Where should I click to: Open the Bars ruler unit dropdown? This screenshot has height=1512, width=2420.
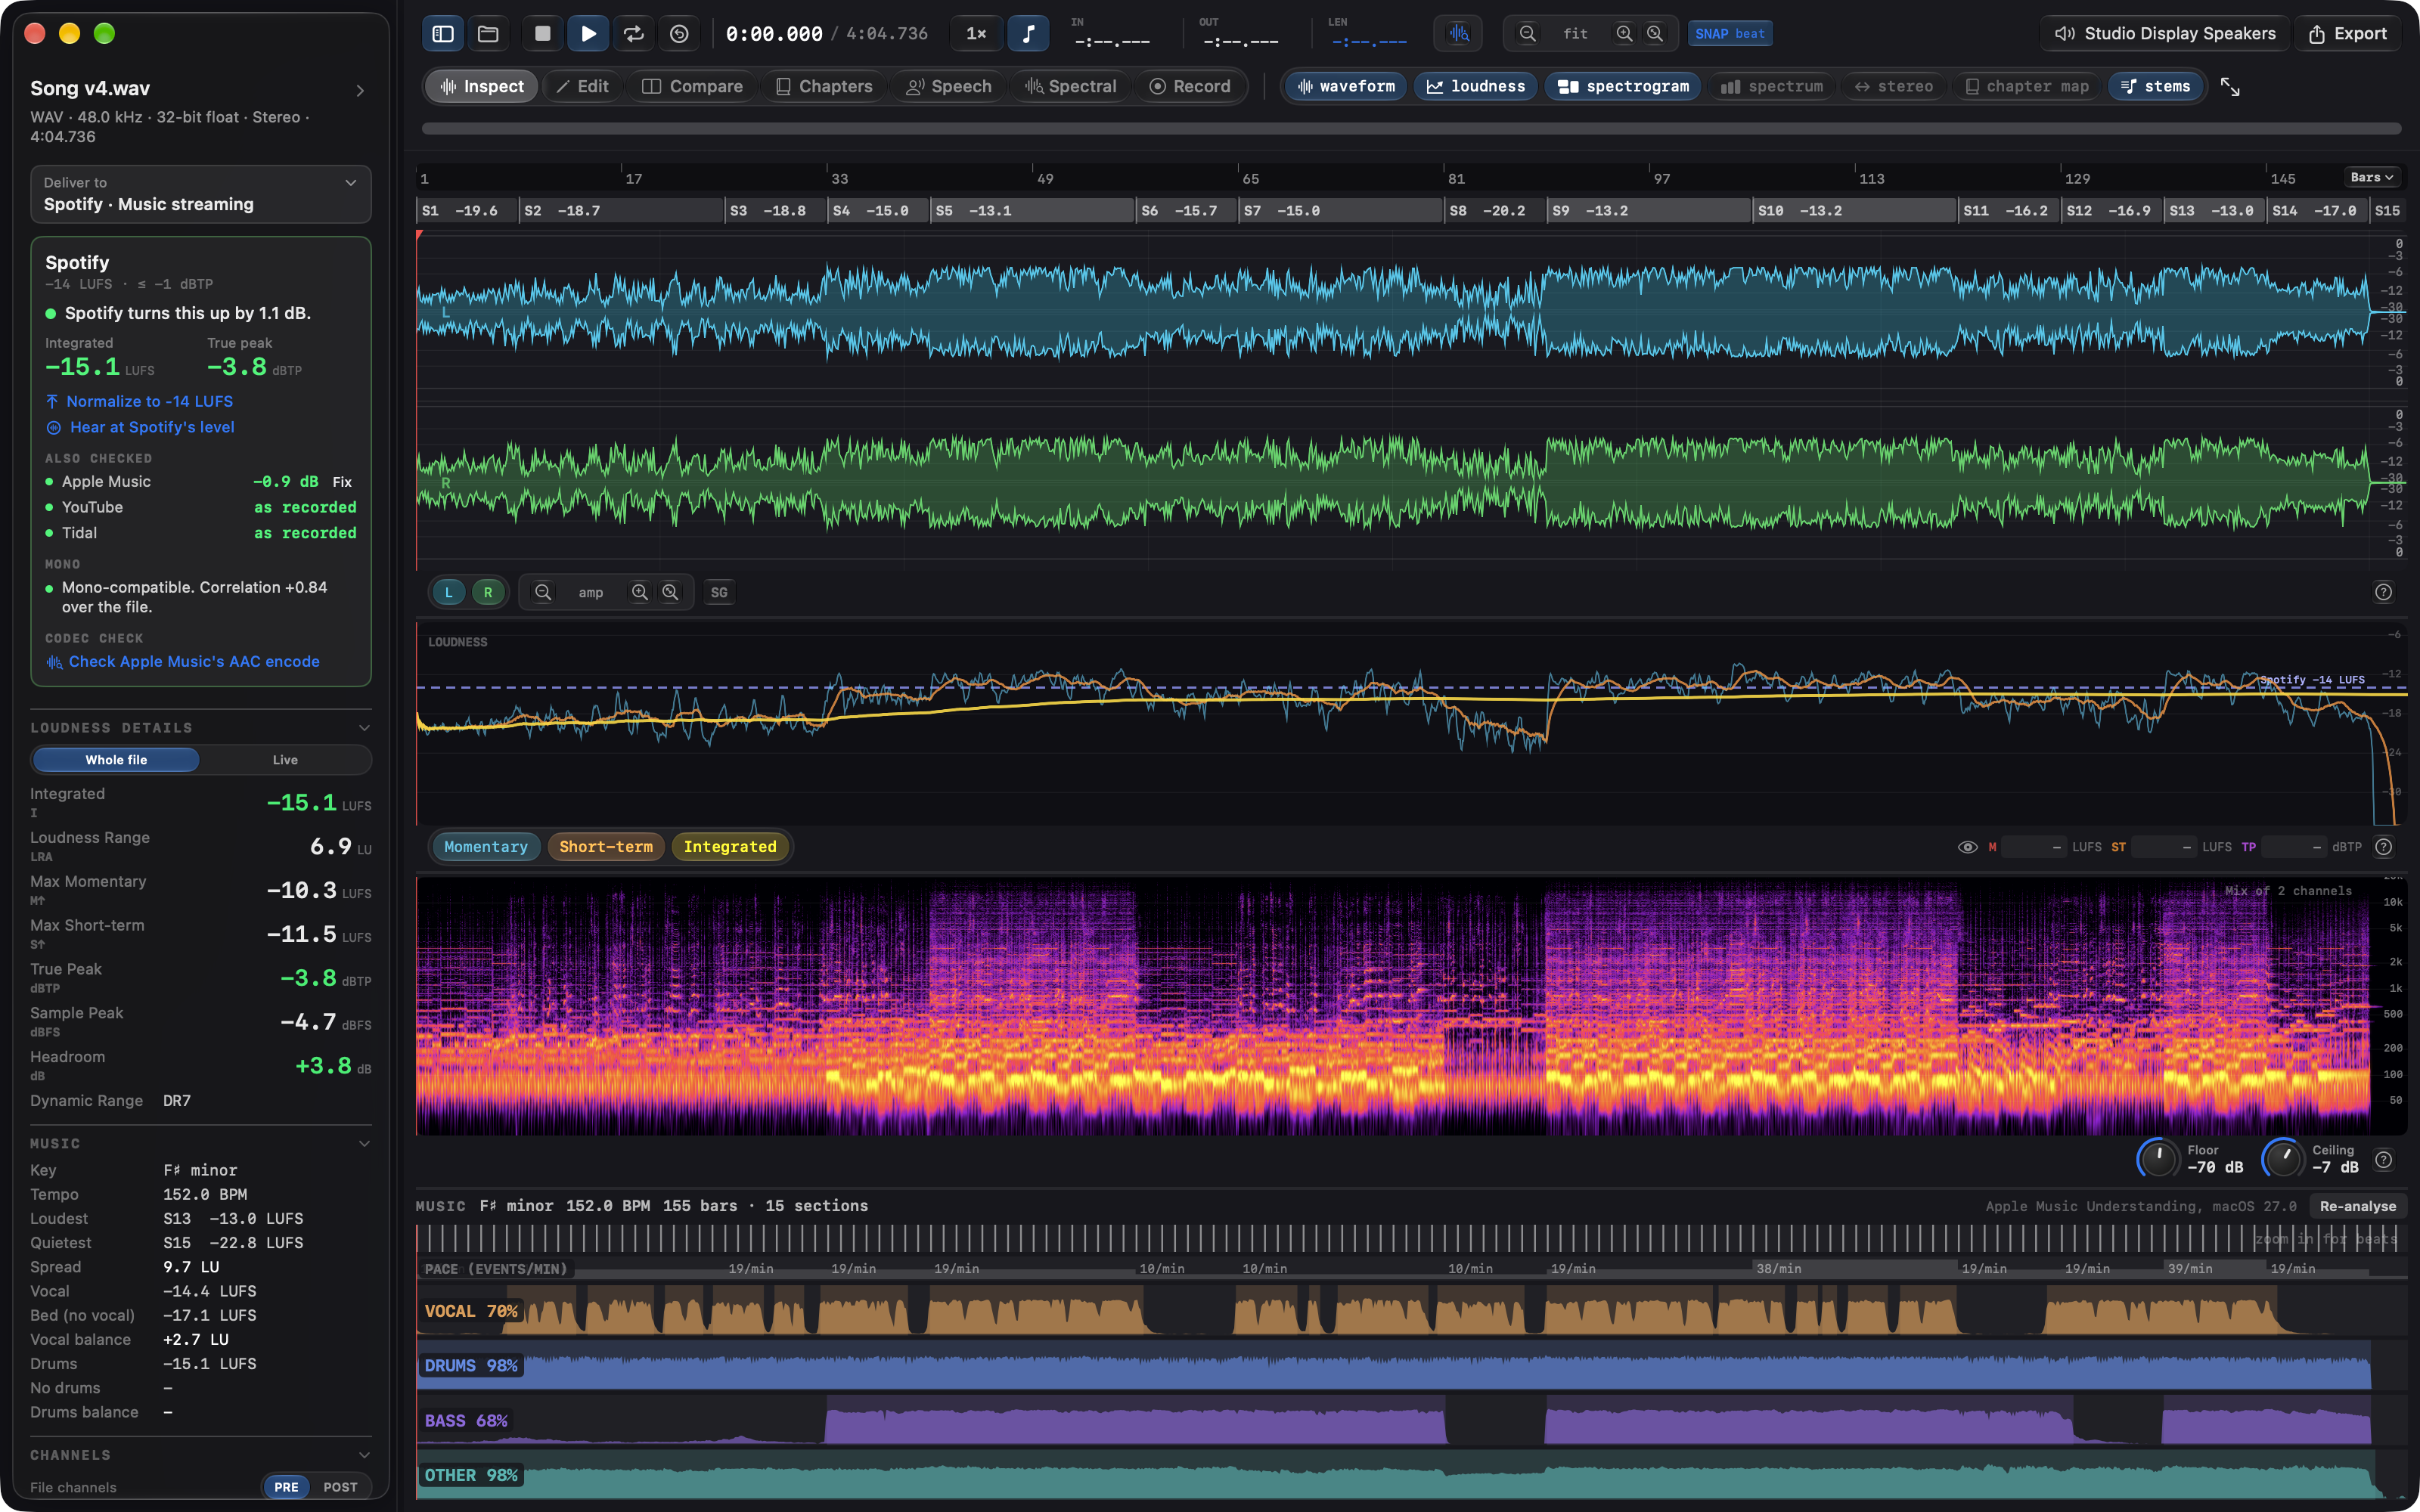2372,177
